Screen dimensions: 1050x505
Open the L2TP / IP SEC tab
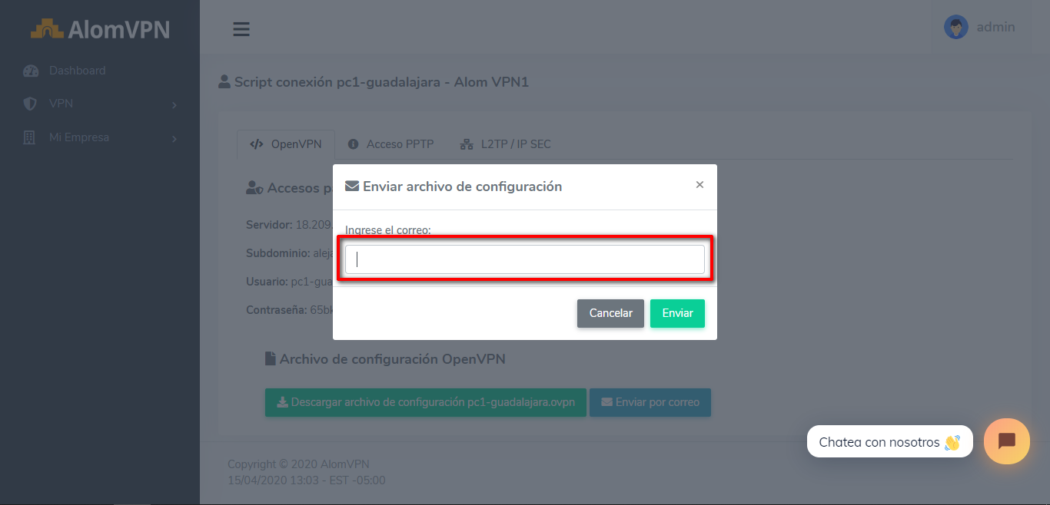[505, 144]
